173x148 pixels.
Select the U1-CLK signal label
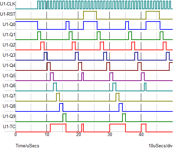[8, 4]
